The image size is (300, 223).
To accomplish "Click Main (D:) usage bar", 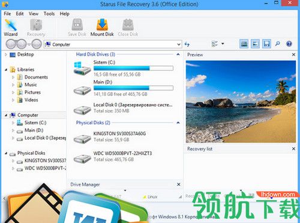I will click(x=133, y=88).
